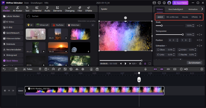Delete the selected clip with trash icon
The height and width of the screenshot is (108, 206).
click(x=16, y=69)
